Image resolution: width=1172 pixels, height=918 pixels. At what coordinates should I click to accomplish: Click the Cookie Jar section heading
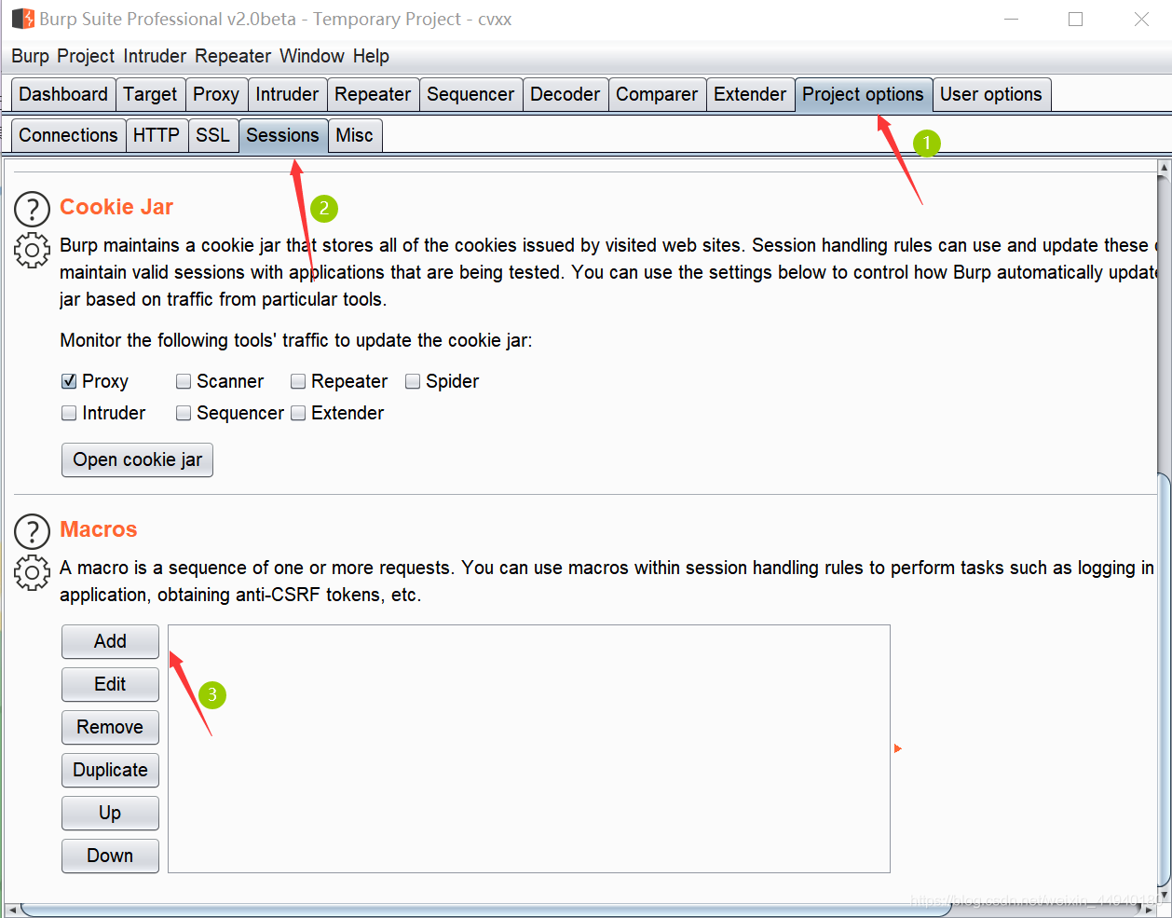116,207
